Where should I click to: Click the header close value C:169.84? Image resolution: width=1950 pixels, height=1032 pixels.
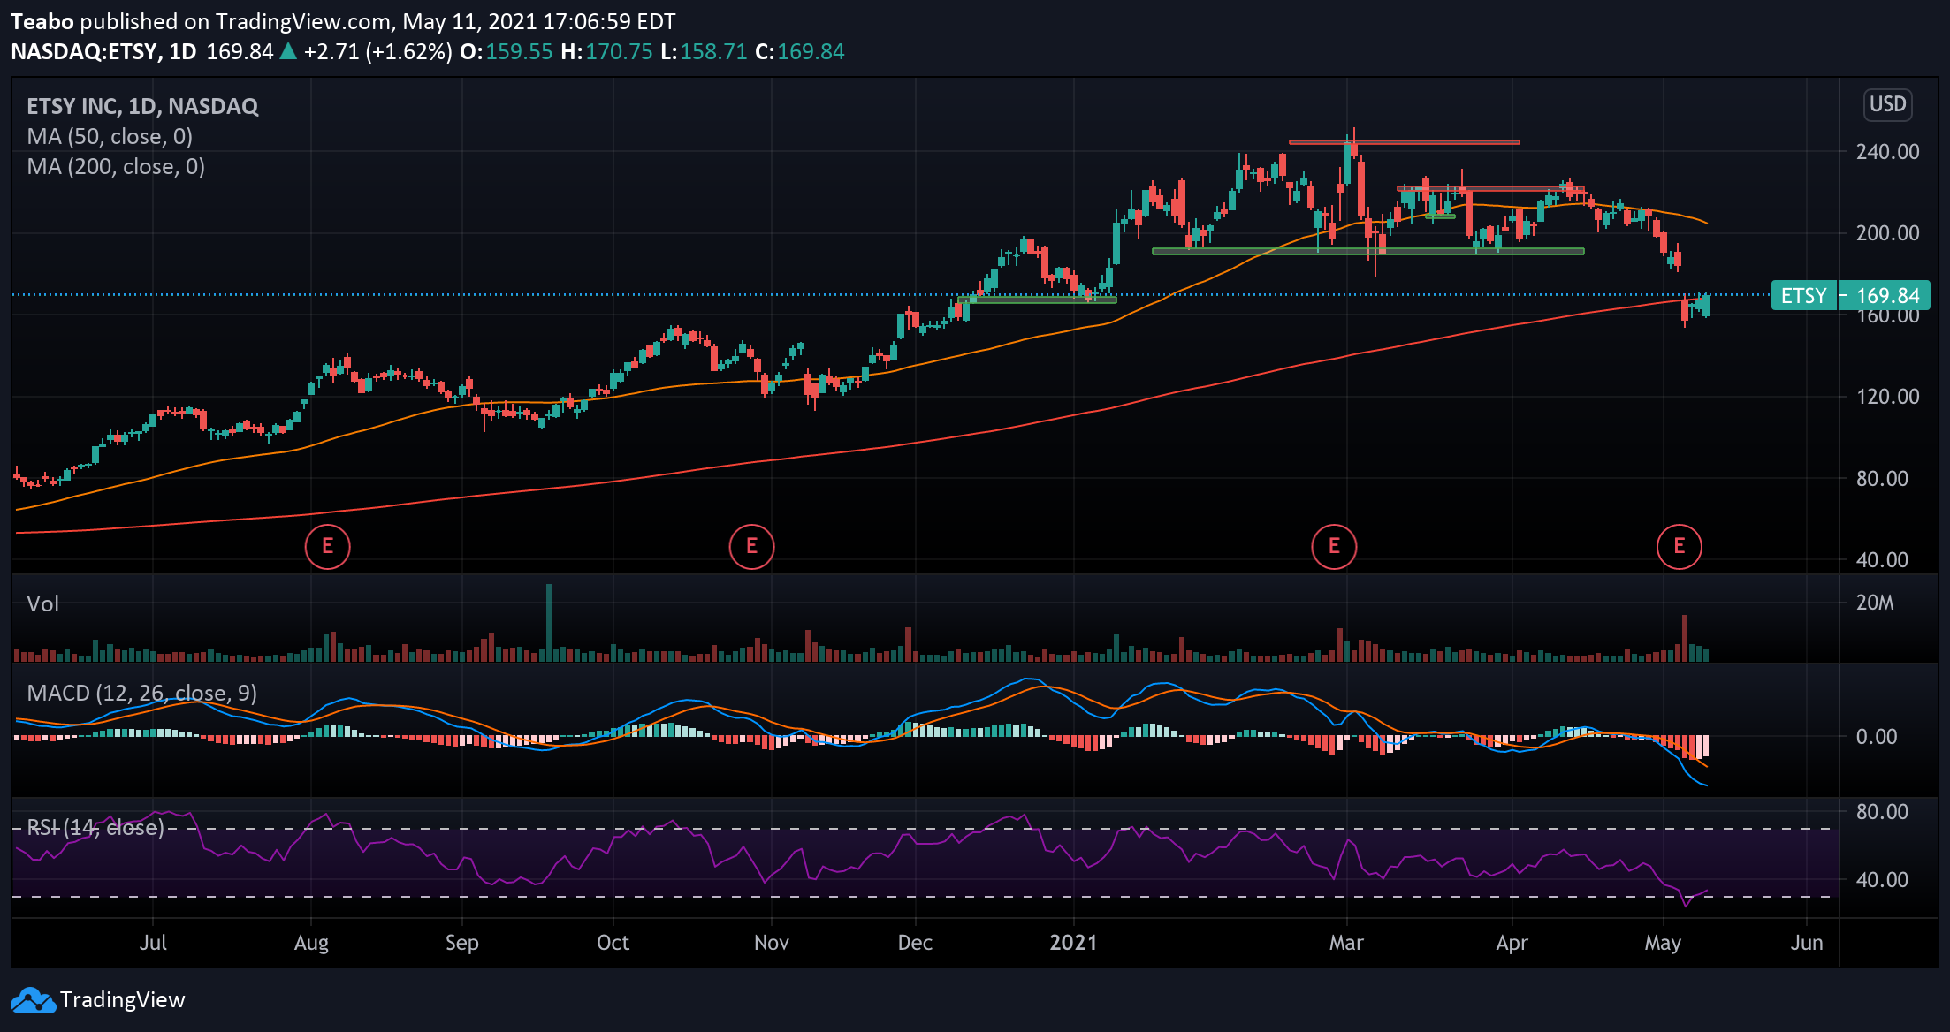click(799, 51)
